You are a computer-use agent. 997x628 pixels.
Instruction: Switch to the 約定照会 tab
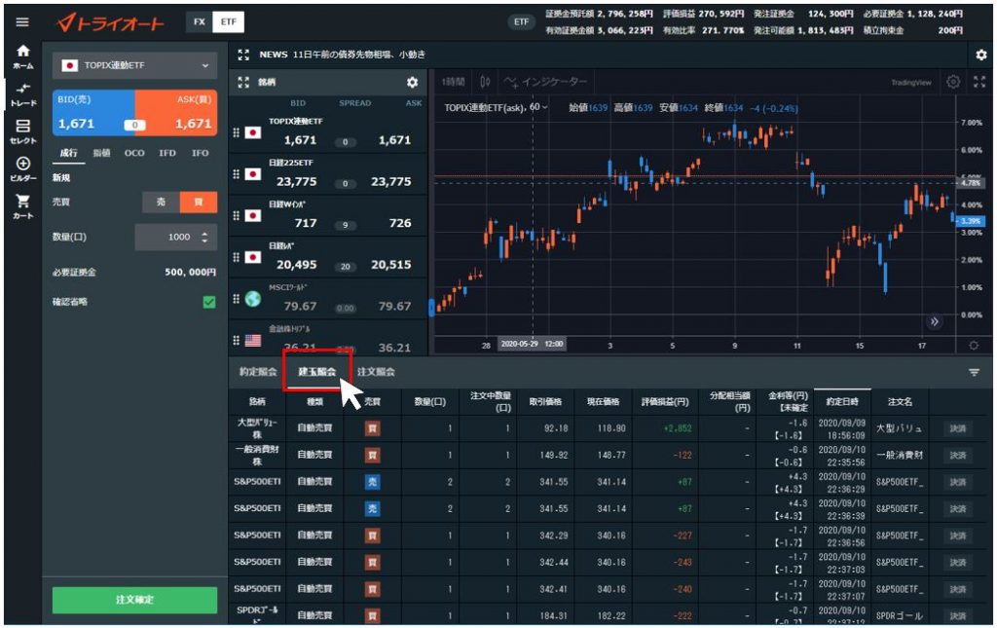coord(258,372)
